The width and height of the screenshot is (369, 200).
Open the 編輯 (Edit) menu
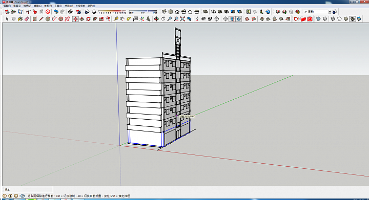click(17, 6)
